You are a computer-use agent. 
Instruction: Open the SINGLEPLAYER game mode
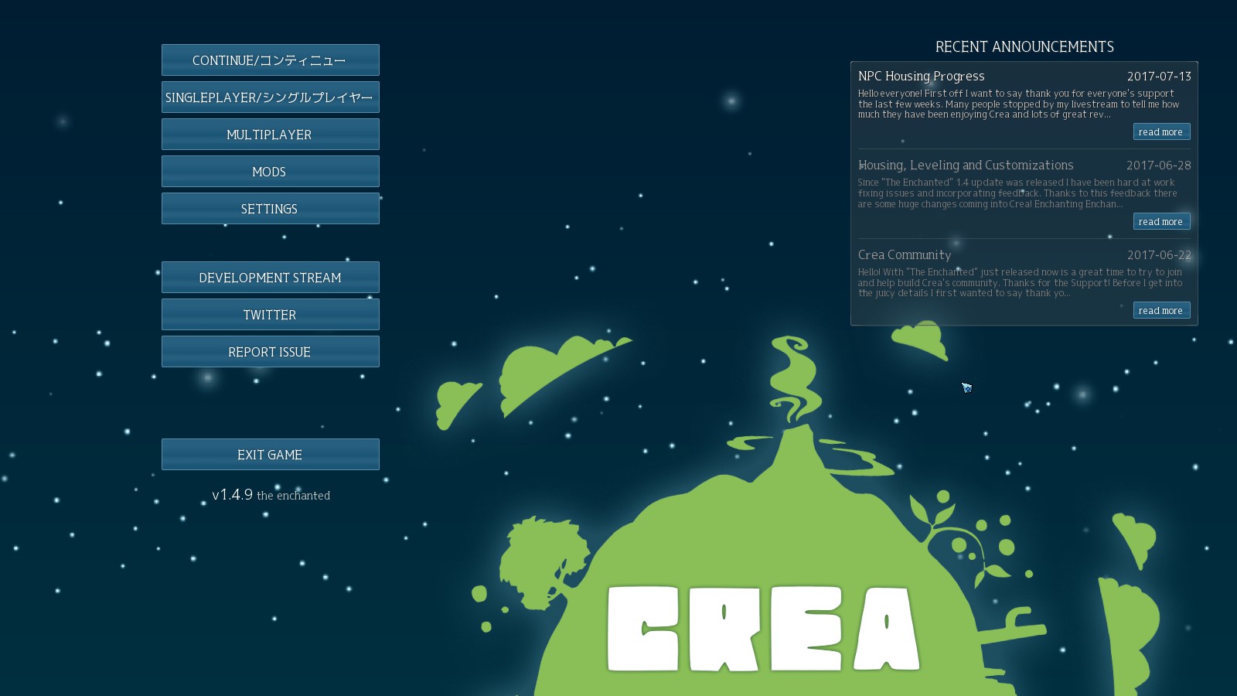click(270, 97)
